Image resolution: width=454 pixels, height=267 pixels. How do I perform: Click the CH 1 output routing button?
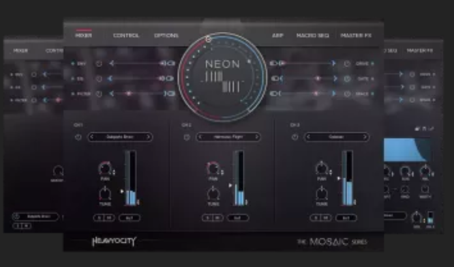click(129, 218)
